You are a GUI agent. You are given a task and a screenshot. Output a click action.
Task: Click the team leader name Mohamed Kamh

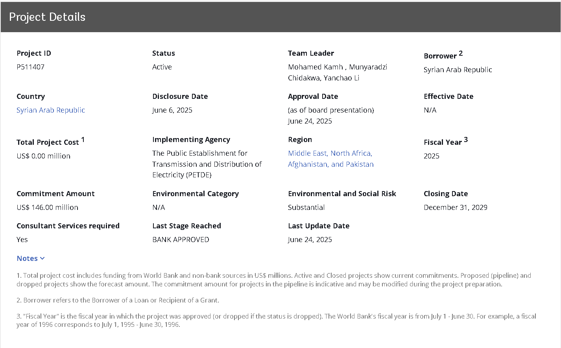pyautogui.click(x=316, y=67)
